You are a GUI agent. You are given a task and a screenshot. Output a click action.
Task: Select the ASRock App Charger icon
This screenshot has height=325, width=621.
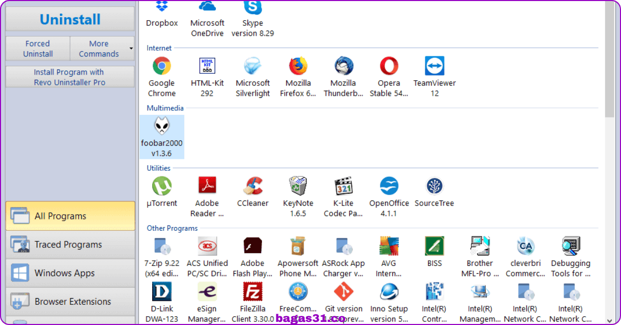[x=343, y=246]
